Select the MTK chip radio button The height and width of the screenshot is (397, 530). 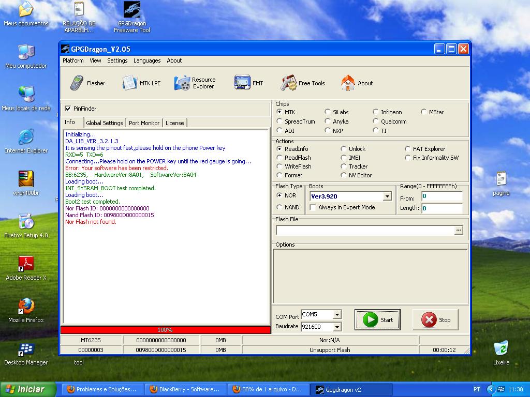coord(279,112)
